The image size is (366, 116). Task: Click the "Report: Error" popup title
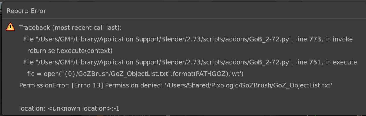click(x=26, y=11)
